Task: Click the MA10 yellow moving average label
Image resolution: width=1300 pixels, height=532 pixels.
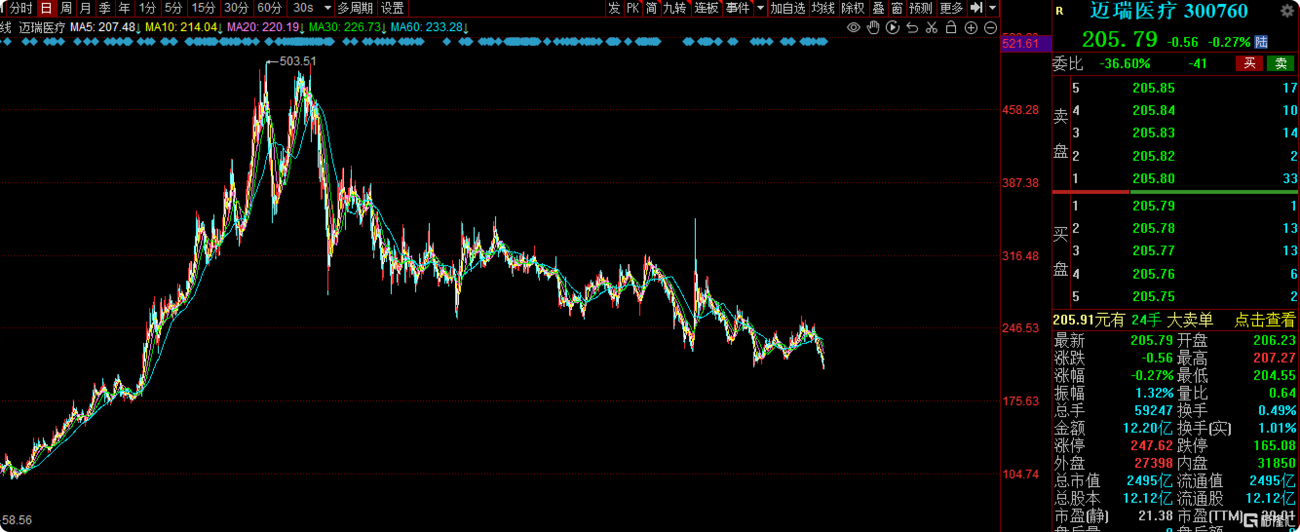Action: click(181, 27)
